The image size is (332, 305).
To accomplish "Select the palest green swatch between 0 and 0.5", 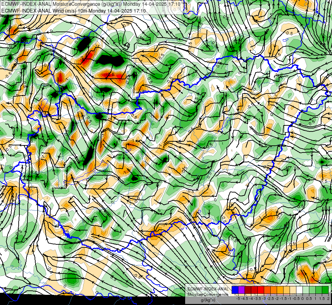I will [x=306, y=290].
